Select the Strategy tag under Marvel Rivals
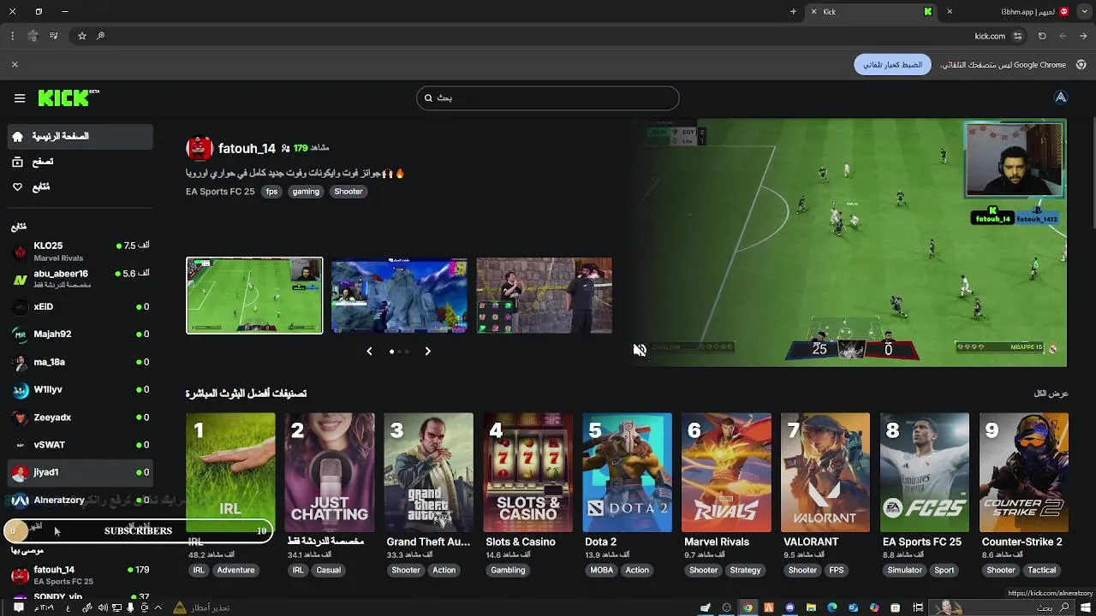This screenshot has height=616, width=1096. pyautogui.click(x=745, y=570)
